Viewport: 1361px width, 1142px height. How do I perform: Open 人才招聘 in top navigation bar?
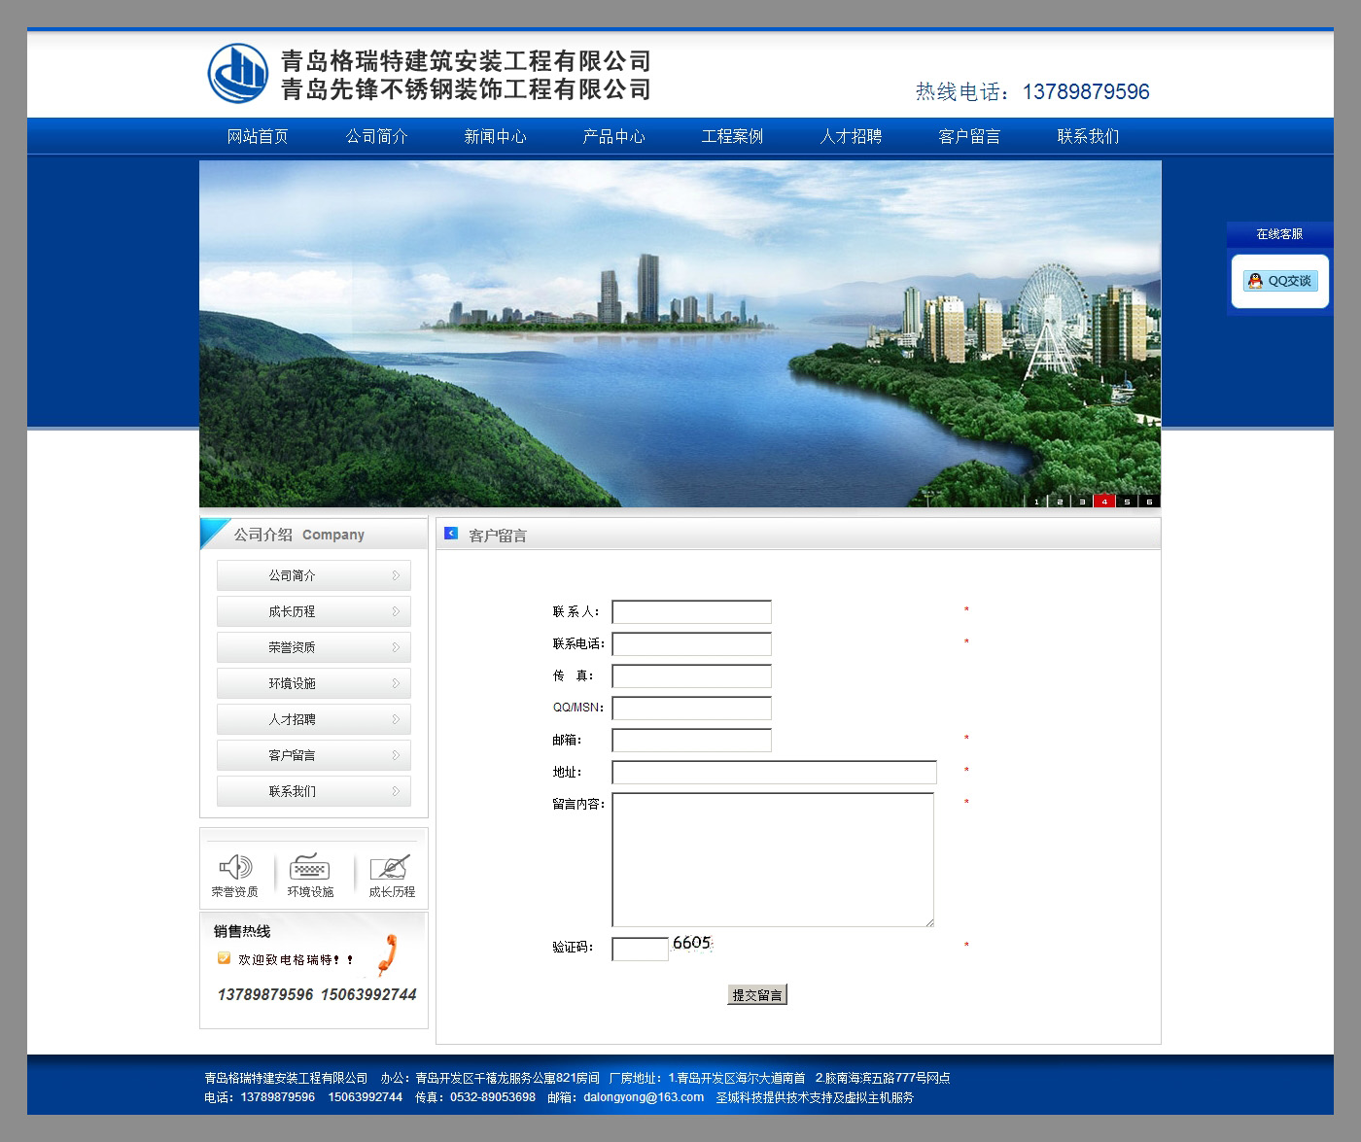(851, 136)
